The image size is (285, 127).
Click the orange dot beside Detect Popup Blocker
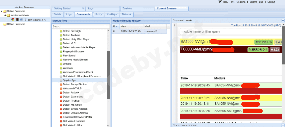(x=61, y=84)
